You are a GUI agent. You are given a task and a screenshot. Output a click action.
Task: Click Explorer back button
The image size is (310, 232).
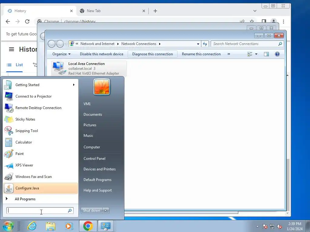pyautogui.click(x=51, y=44)
